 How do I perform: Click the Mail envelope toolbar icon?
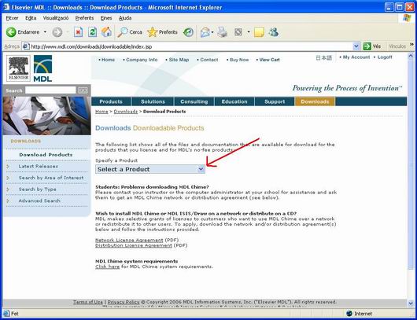click(205, 32)
